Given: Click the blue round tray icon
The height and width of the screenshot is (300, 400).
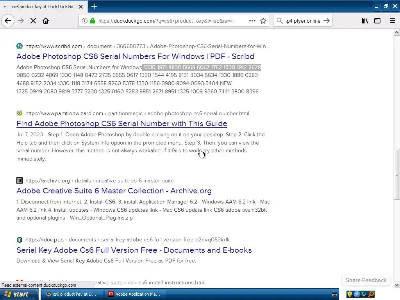Looking at the screenshot, I should (x=357, y=294).
